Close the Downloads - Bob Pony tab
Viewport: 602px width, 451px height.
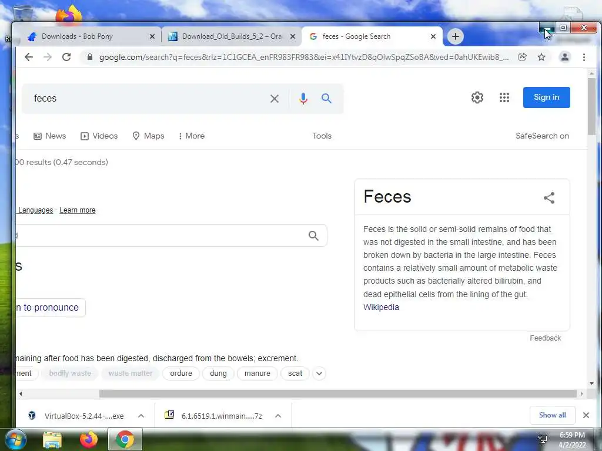[x=152, y=36]
